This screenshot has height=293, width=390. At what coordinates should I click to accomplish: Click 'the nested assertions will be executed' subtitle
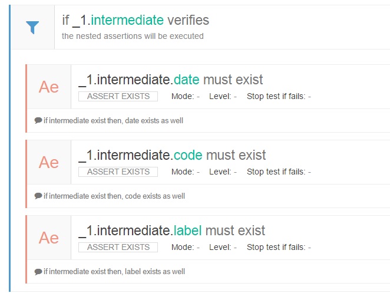[x=133, y=36]
